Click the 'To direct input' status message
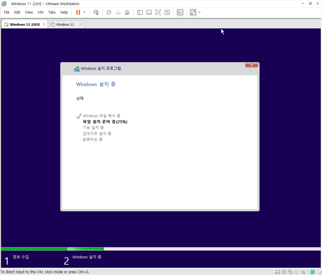This screenshot has width=322, height=275. [45, 272]
